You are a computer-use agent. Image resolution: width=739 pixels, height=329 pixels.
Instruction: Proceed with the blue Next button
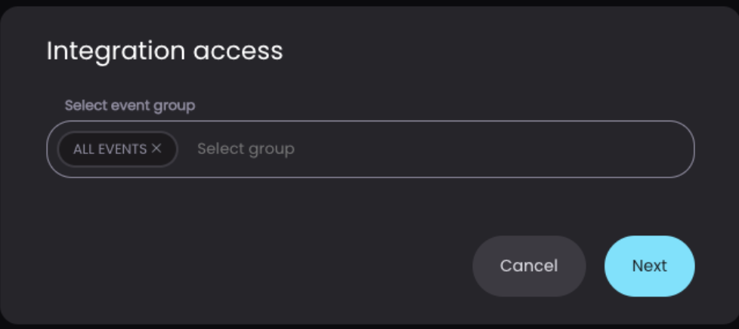[x=649, y=266]
